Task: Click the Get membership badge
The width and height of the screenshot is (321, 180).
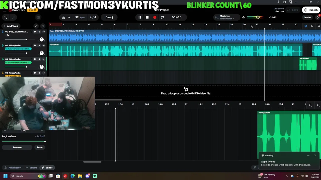Action: (x=32, y=10)
